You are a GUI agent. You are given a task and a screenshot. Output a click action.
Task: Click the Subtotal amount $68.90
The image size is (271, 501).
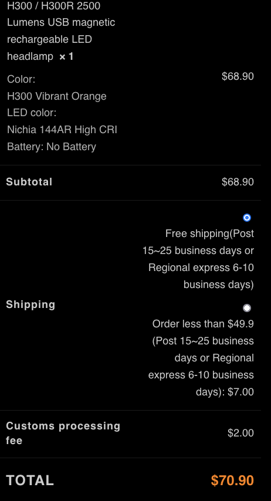click(x=238, y=182)
